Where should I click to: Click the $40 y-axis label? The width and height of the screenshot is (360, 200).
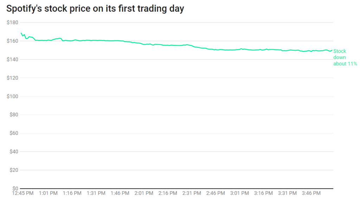click(x=13, y=152)
